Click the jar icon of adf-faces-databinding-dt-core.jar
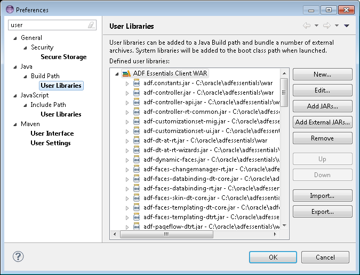The width and height of the screenshot is (360, 275). pyautogui.click(x=137, y=179)
